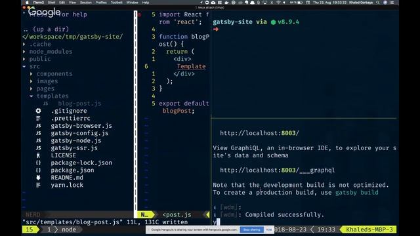Click the markdown icon beside README.md
Image resolution: width=420 pixels, height=236 pixels.
(38, 178)
